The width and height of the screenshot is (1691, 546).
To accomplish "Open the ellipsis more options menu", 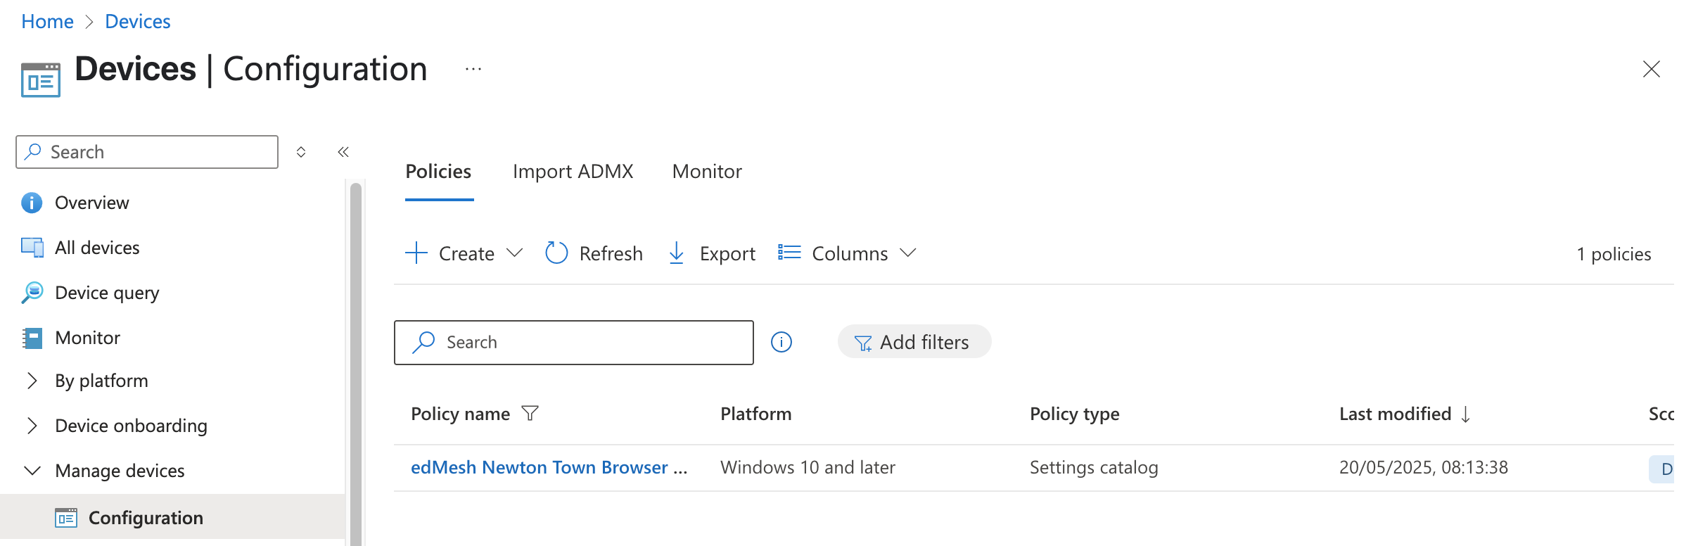I will point(473,69).
